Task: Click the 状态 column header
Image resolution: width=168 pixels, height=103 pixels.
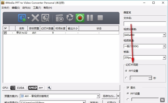Action: [x=99, y=28]
